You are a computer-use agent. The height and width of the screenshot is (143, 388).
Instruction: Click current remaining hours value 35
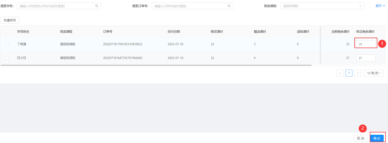coord(348,44)
